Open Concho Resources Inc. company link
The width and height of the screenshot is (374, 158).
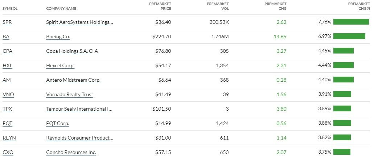point(71,152)
